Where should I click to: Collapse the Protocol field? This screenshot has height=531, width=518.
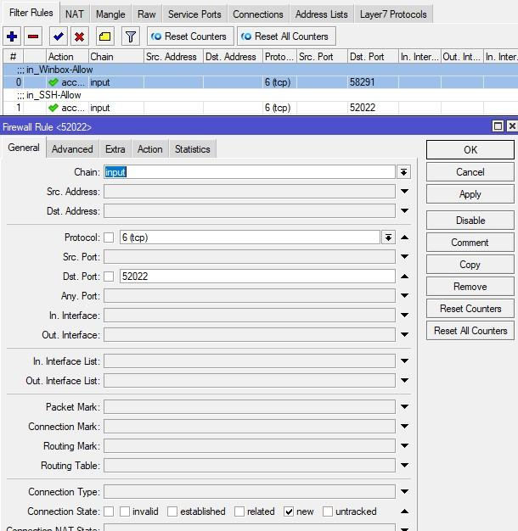coord(404,238)
